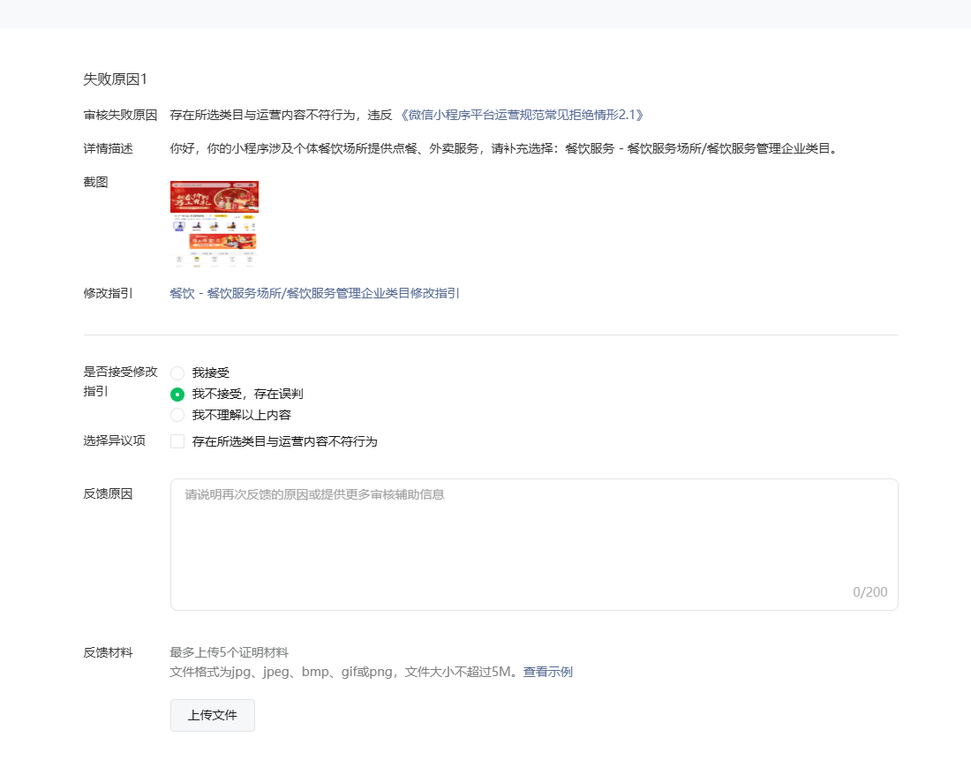Select 我不接受，存在误判 radio option

point(177,394)
